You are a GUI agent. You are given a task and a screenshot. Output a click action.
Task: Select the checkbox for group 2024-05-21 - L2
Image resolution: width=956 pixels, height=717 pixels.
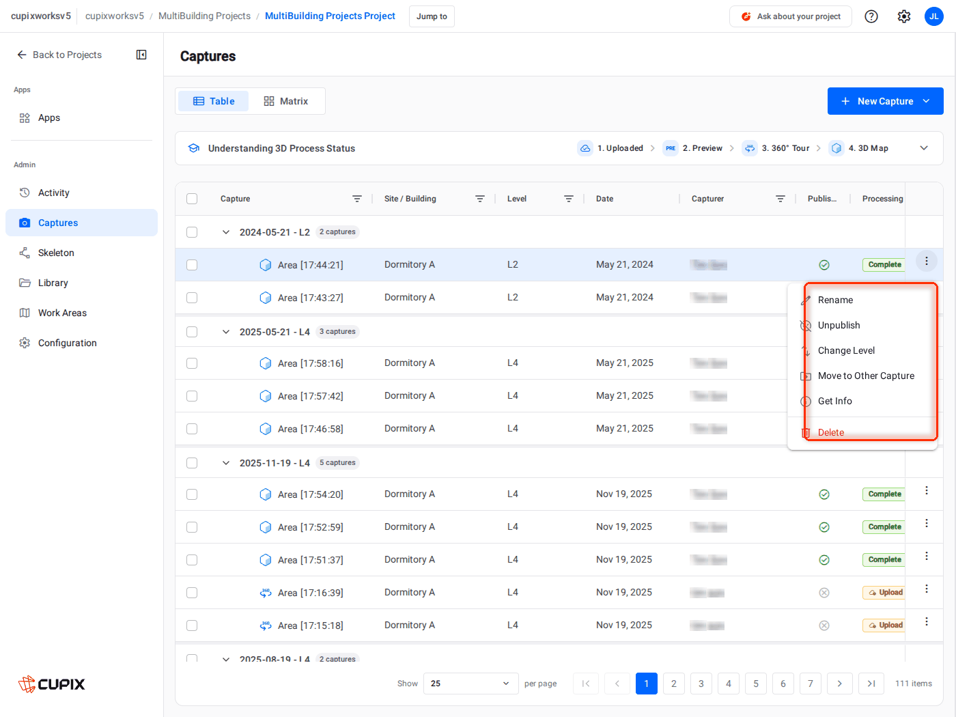click(192, 232)
